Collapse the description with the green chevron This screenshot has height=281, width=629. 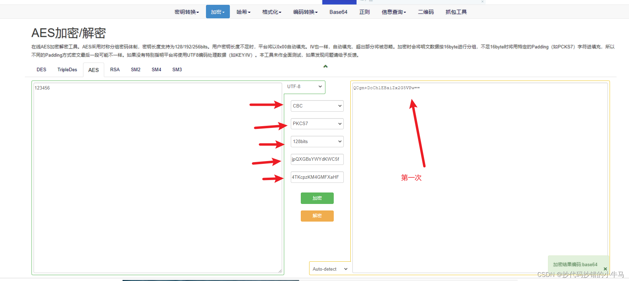click(325, 66)
